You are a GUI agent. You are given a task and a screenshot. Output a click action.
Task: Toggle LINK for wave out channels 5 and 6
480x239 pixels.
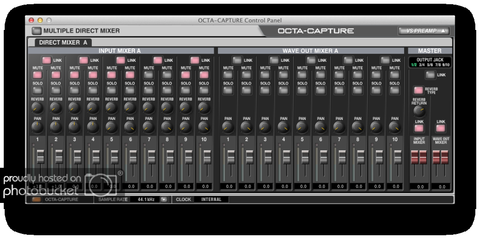311,60
